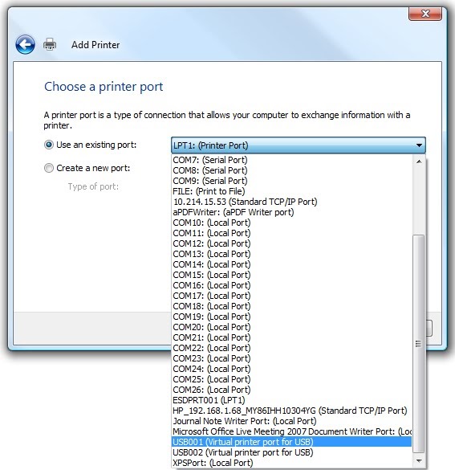Click the port list scrollbar thumb
The image size is (455, 470).
click(x=419, y=344)
